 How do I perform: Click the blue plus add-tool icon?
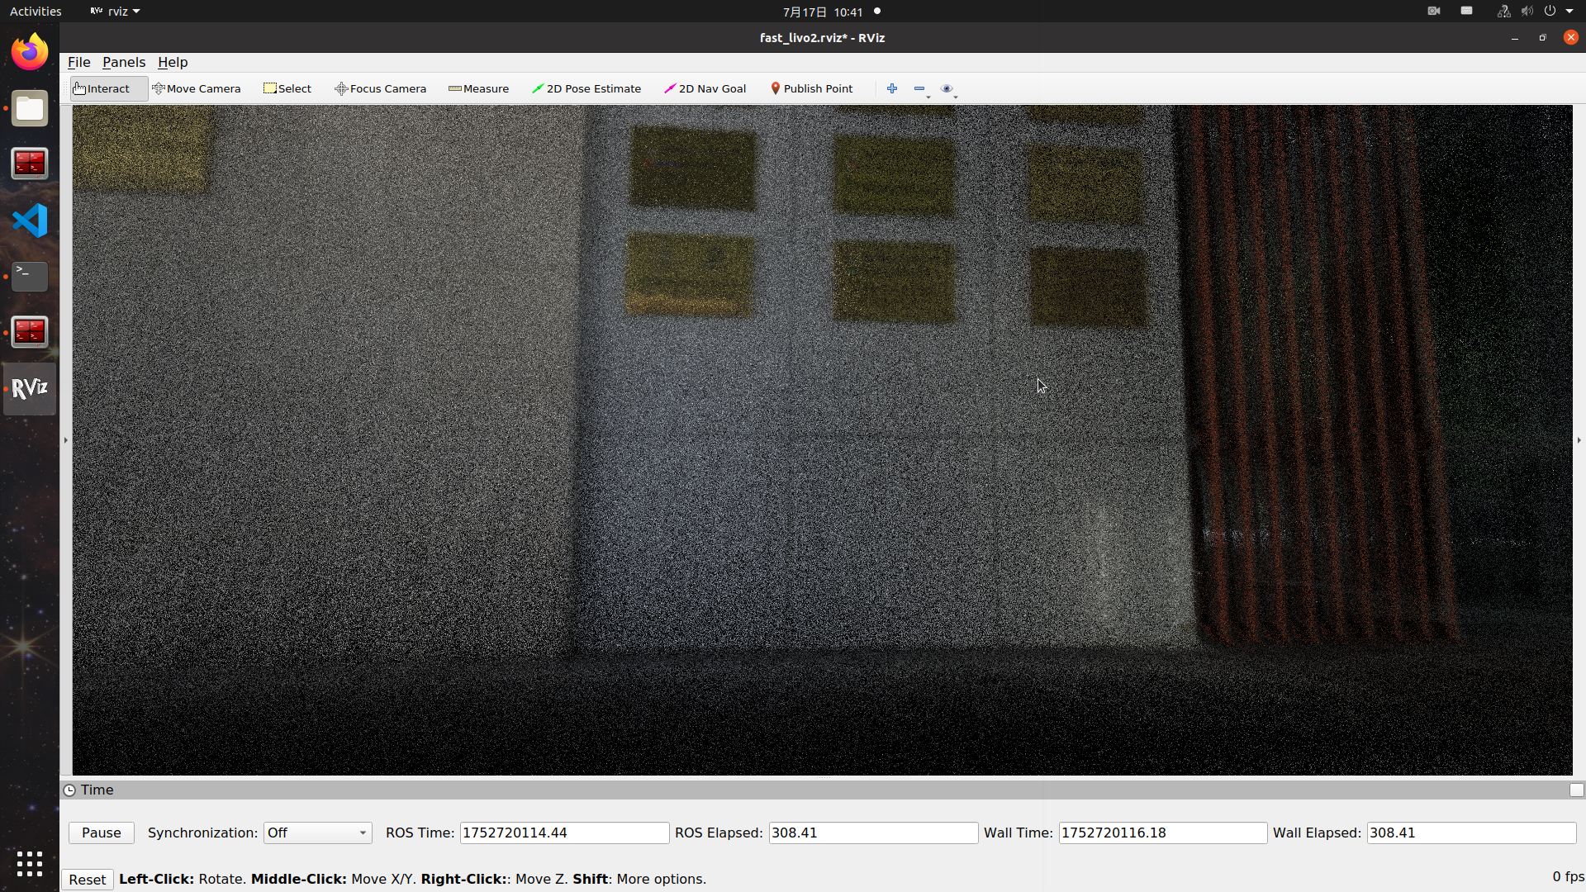[x=892, y=88]
